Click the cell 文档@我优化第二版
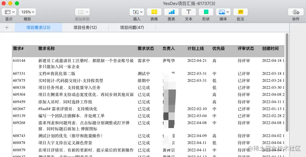 pyautogui.click(x=57, y=74)
